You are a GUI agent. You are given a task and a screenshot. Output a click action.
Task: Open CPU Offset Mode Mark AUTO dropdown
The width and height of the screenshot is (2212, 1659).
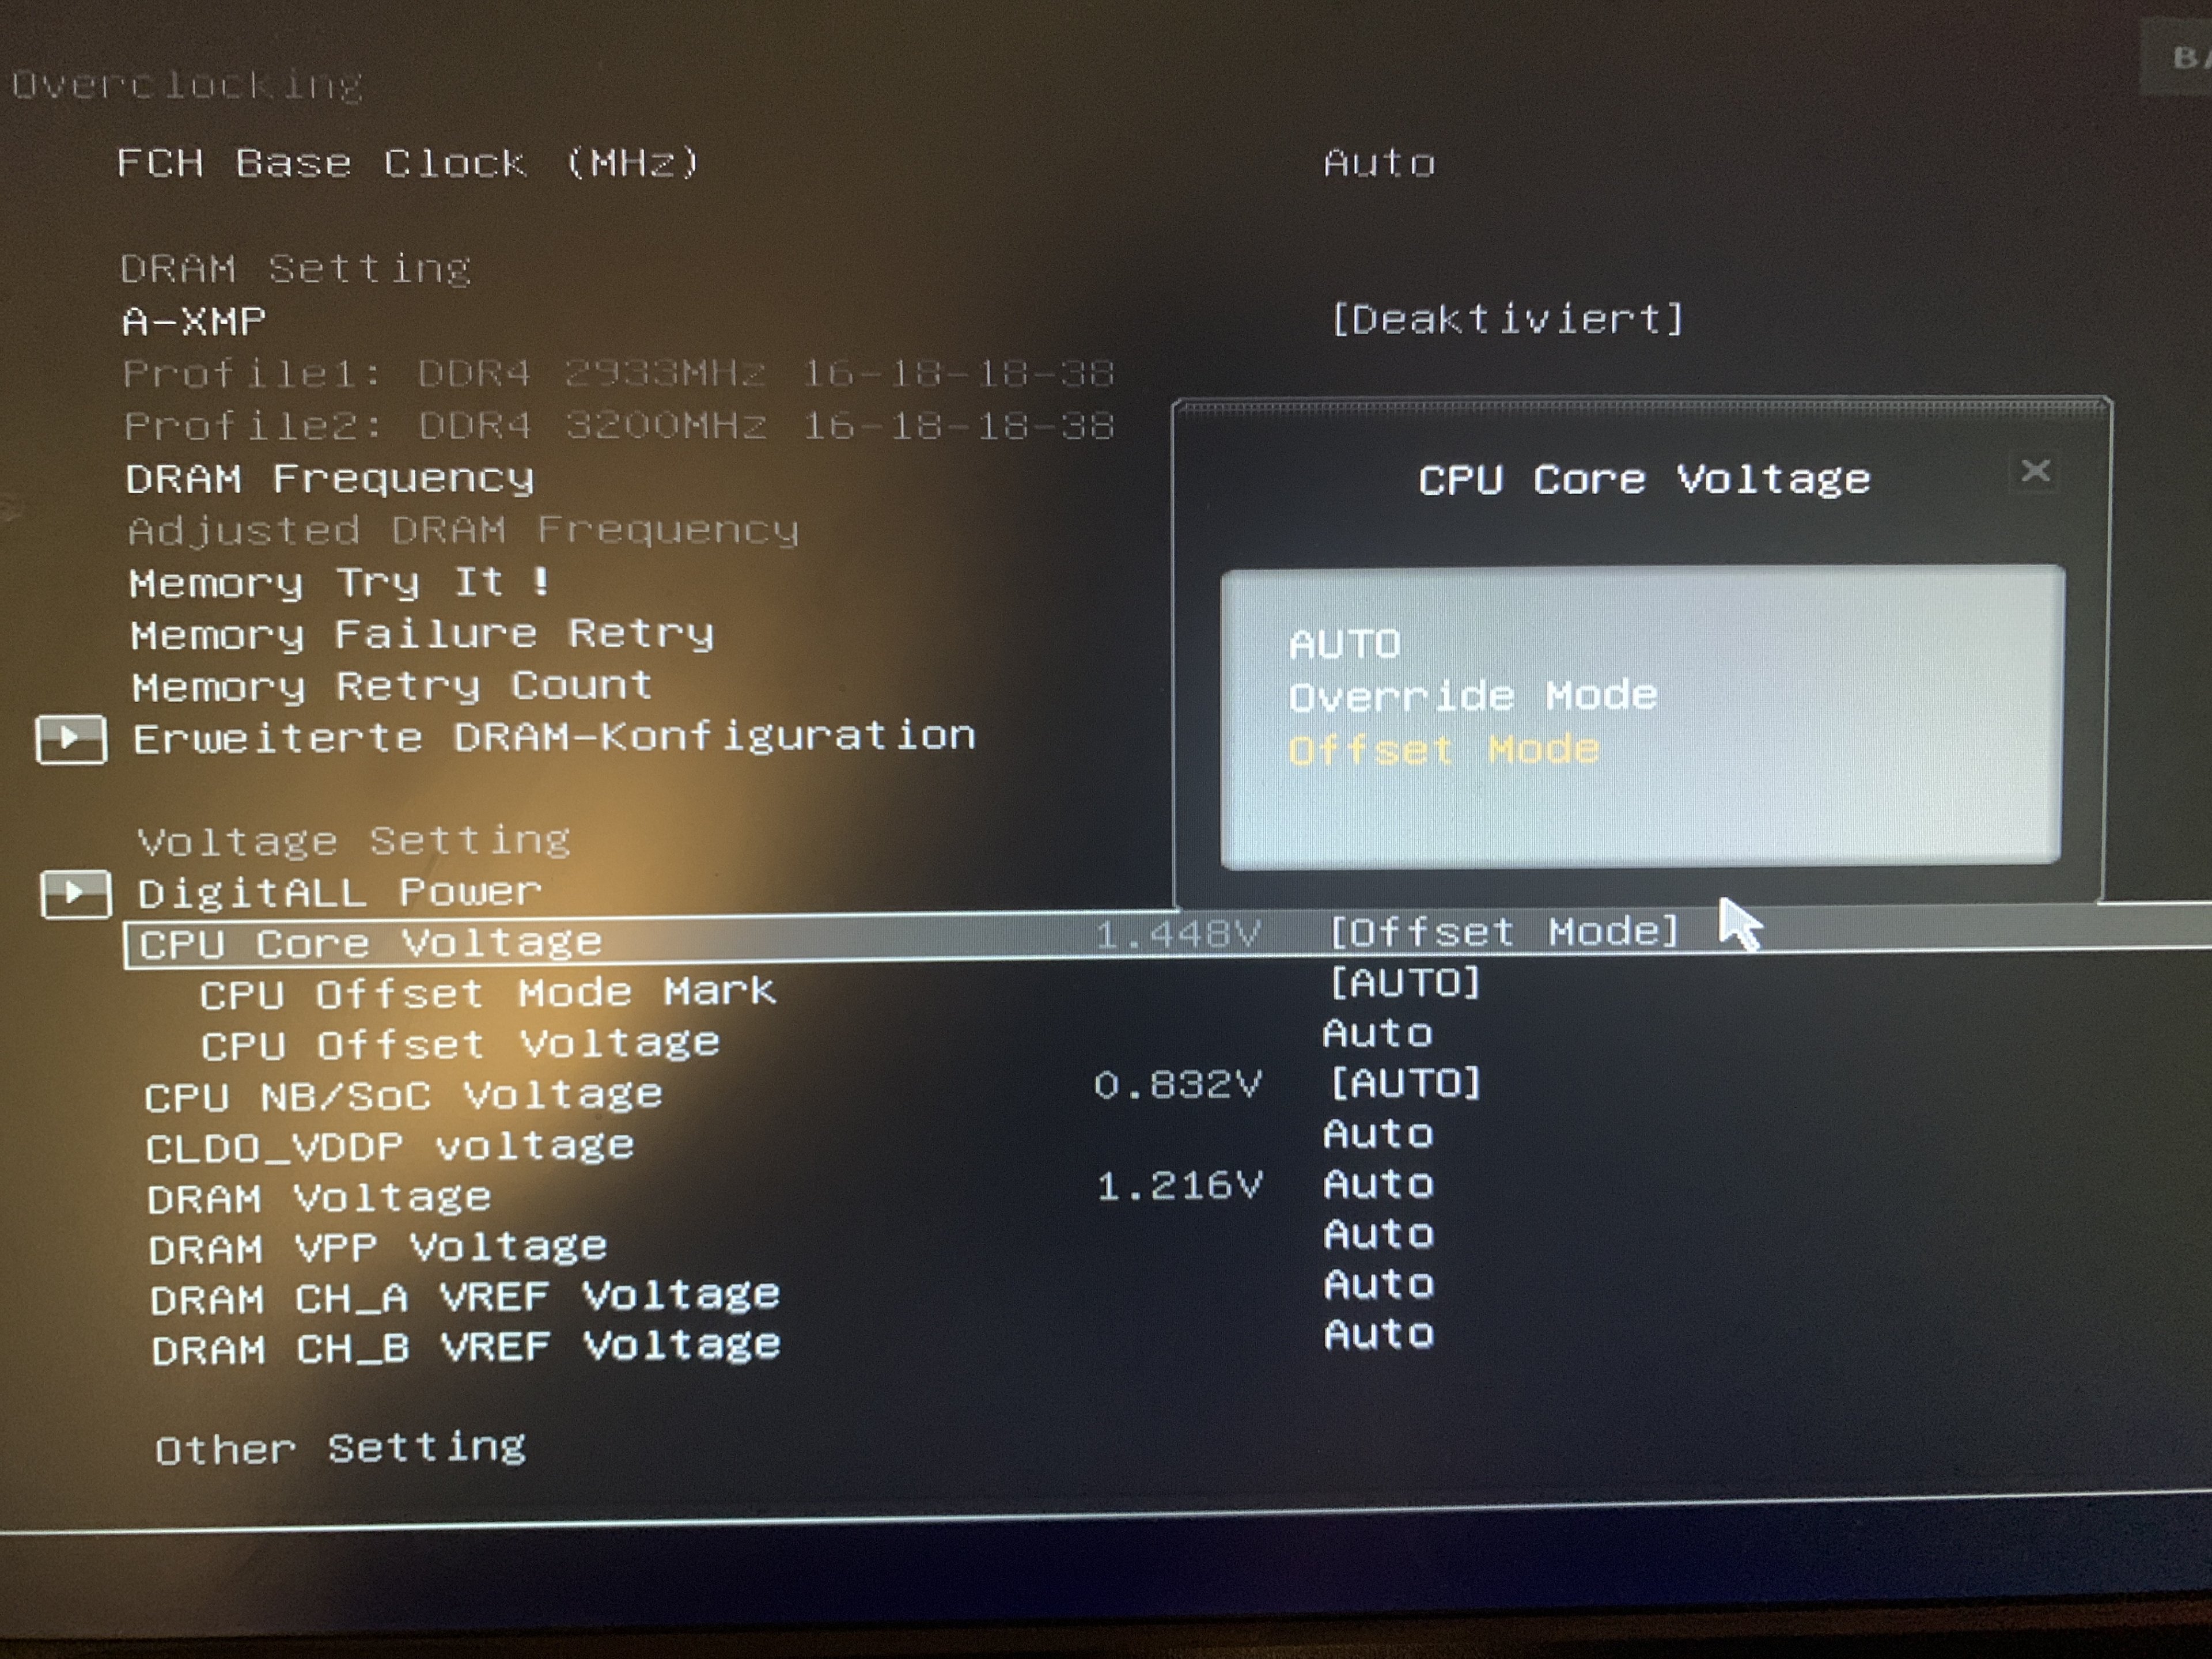click(x=1404, y=983)
